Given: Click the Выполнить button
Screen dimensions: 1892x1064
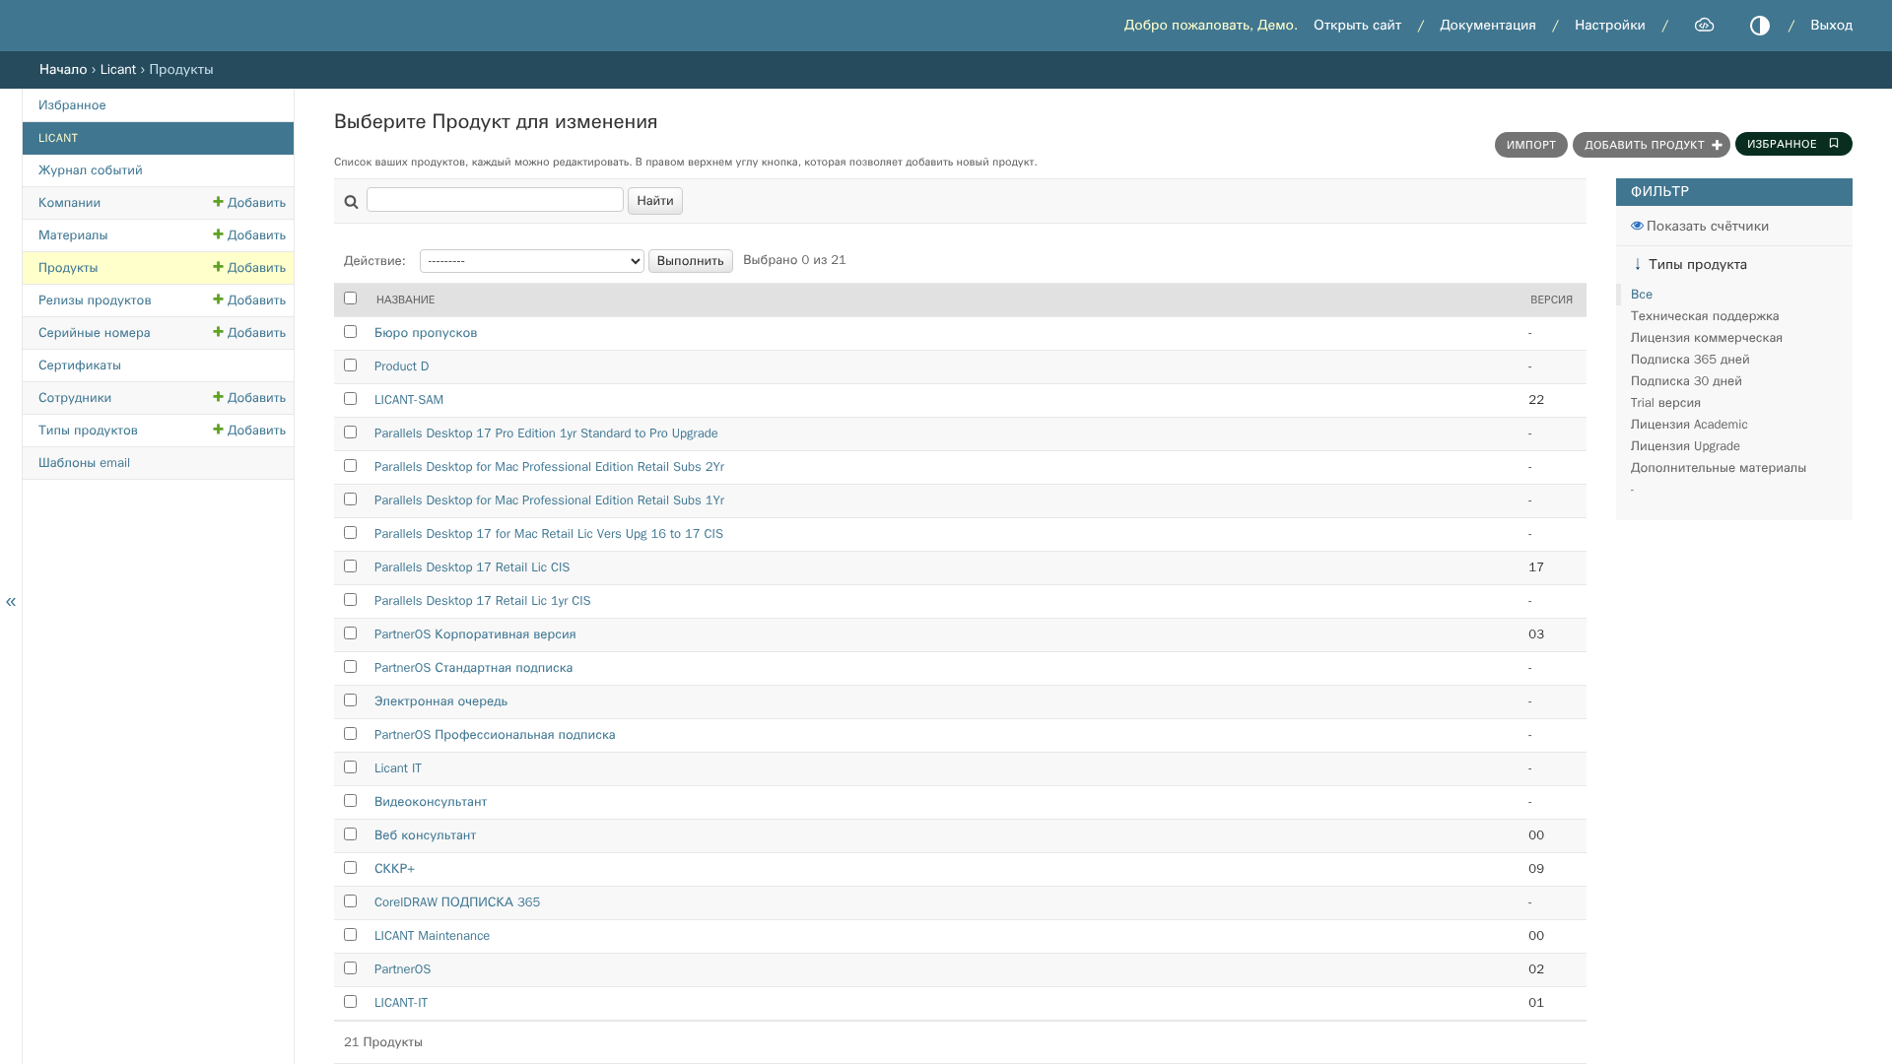Looking at the screenshot, I should [x=690, y=261].
